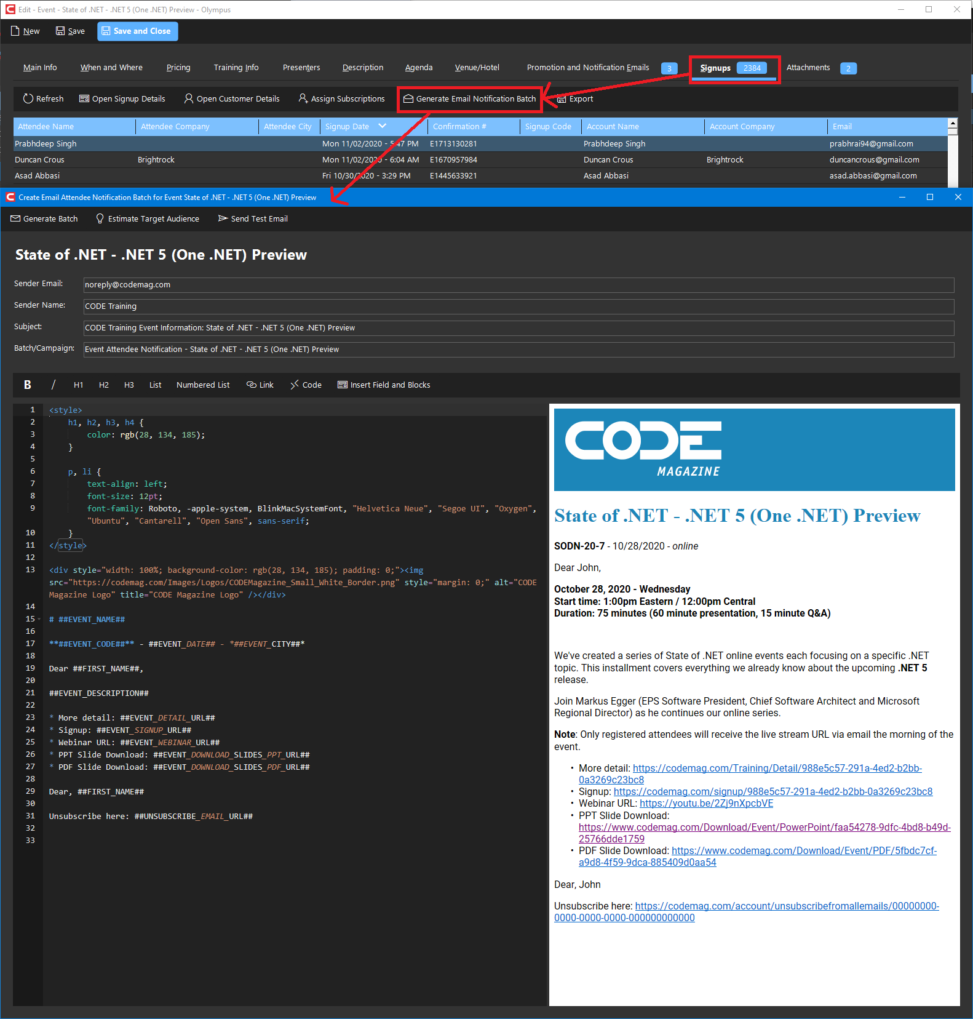Click Assign Subscriptions
The width and height of the screenshot is (973, 1019).
[341, 99]
